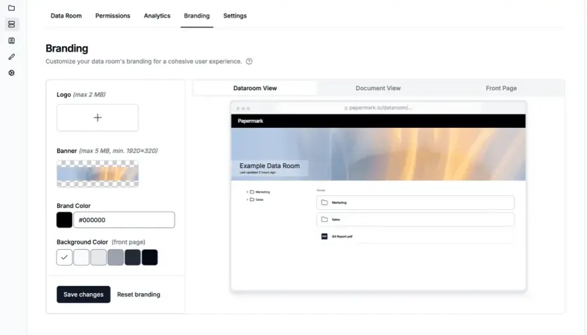The width and height of the screenshot is (587, 335).
Task: Open the visitors contact icon in sidebar
Action: point(12,40)
